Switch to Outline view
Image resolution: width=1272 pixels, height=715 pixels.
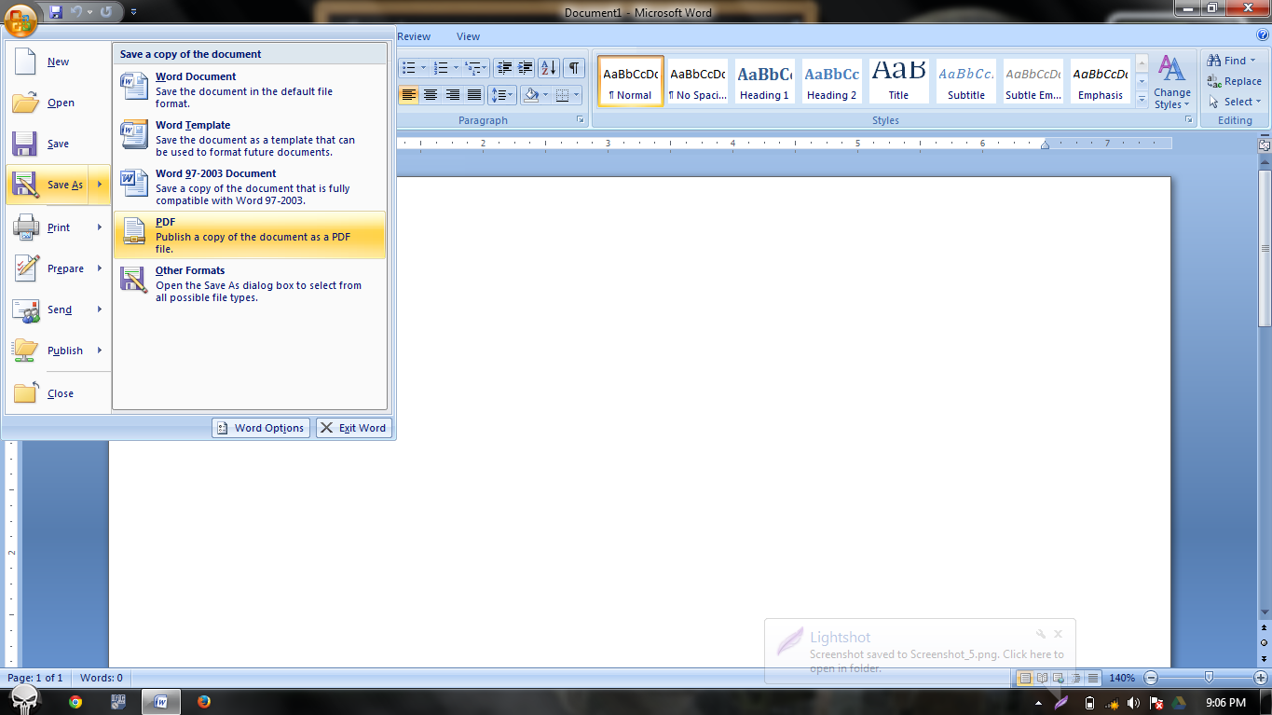pyautogui.click(x=1076, y=678)
